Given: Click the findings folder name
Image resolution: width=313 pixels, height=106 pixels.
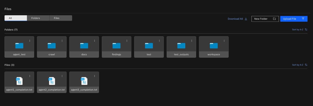Looking at the screenshot, I should (116, 55).
